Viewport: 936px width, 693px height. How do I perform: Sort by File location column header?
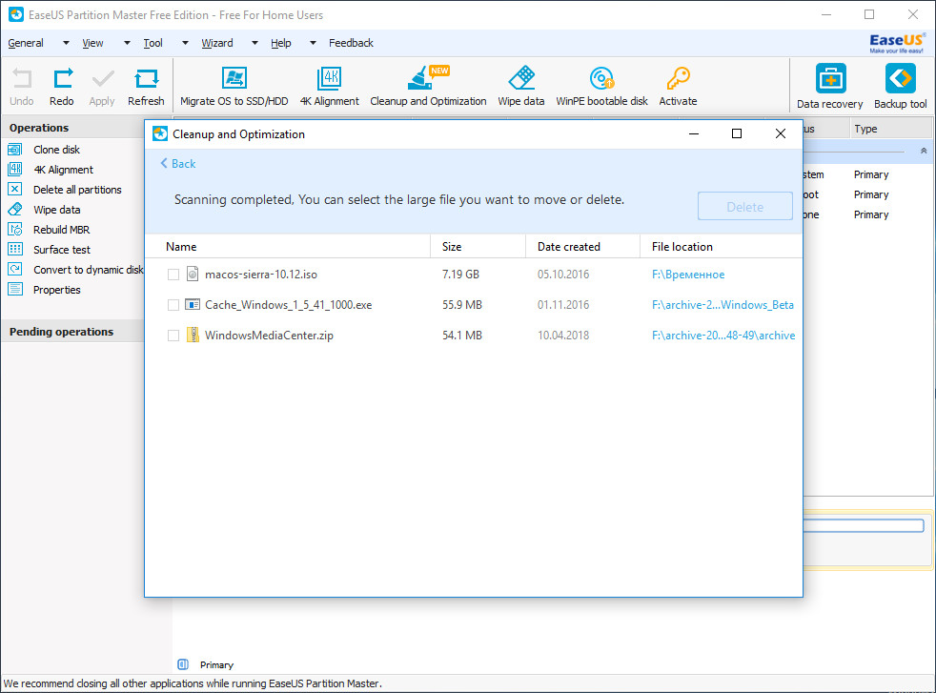pos(722,247)
